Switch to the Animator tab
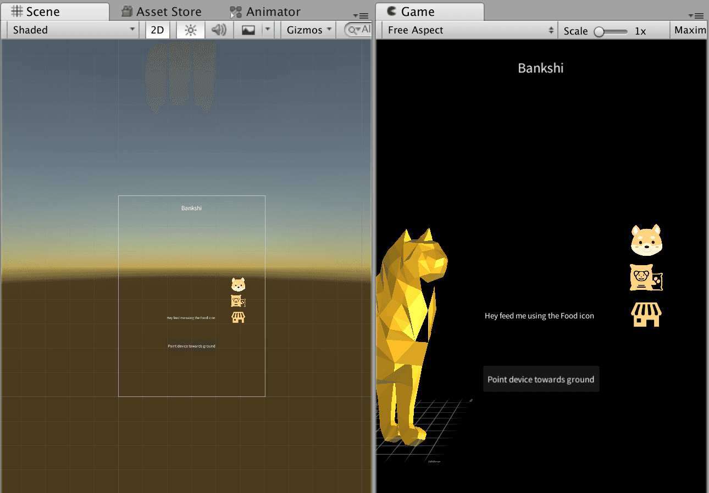This screenshot has width=709, height=493. coord(265,12)
